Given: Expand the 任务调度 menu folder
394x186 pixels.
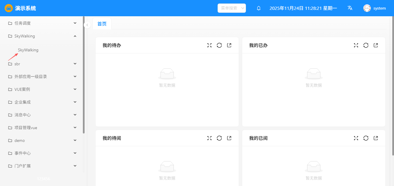Looking at the screenshot, I should [x=42, y=23].
